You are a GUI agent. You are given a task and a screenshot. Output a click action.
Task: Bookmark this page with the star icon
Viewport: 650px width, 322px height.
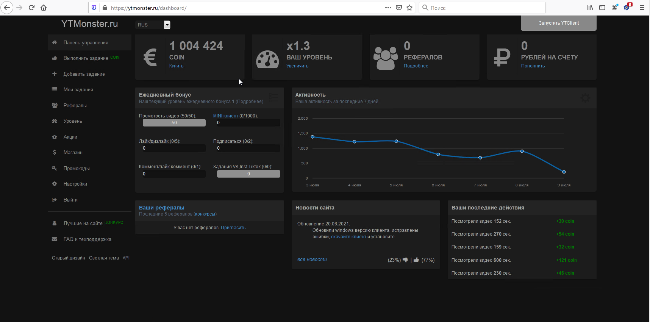coord(409,8)
